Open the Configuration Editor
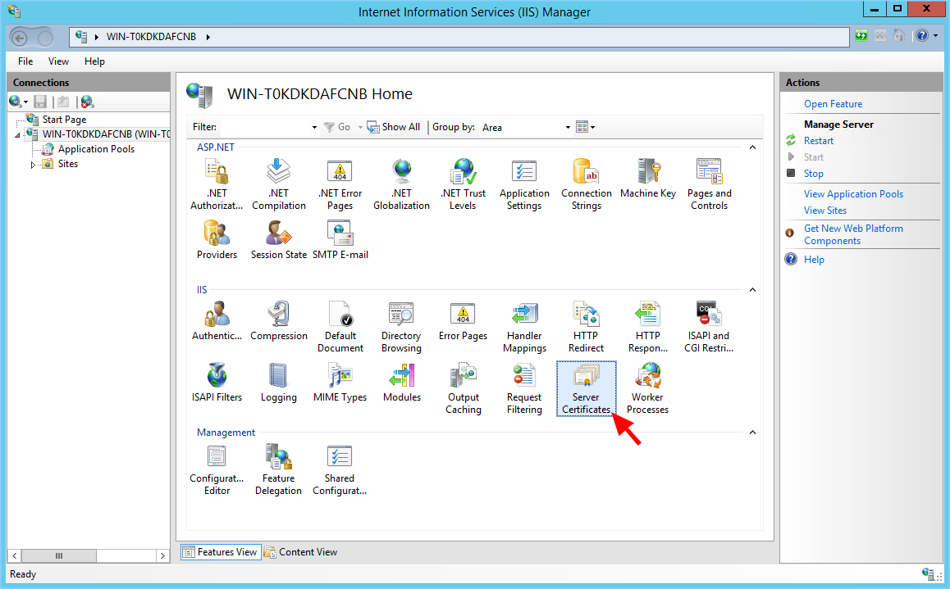This screenshot has width=950, height=589. point(217,470)
